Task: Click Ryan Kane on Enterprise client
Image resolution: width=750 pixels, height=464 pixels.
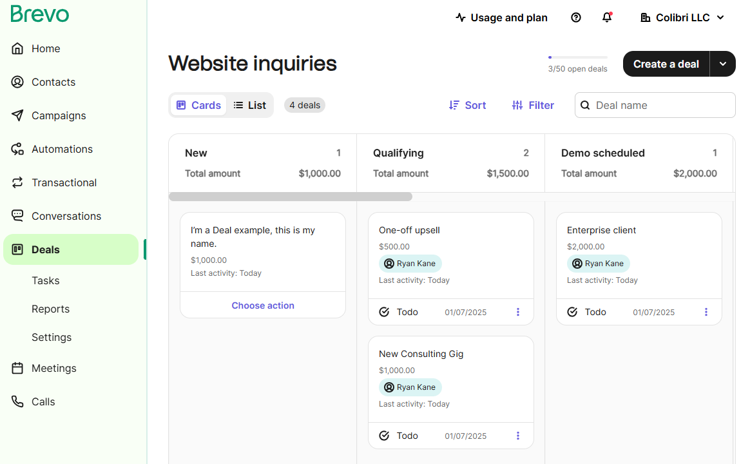Action: coord(598,264)
